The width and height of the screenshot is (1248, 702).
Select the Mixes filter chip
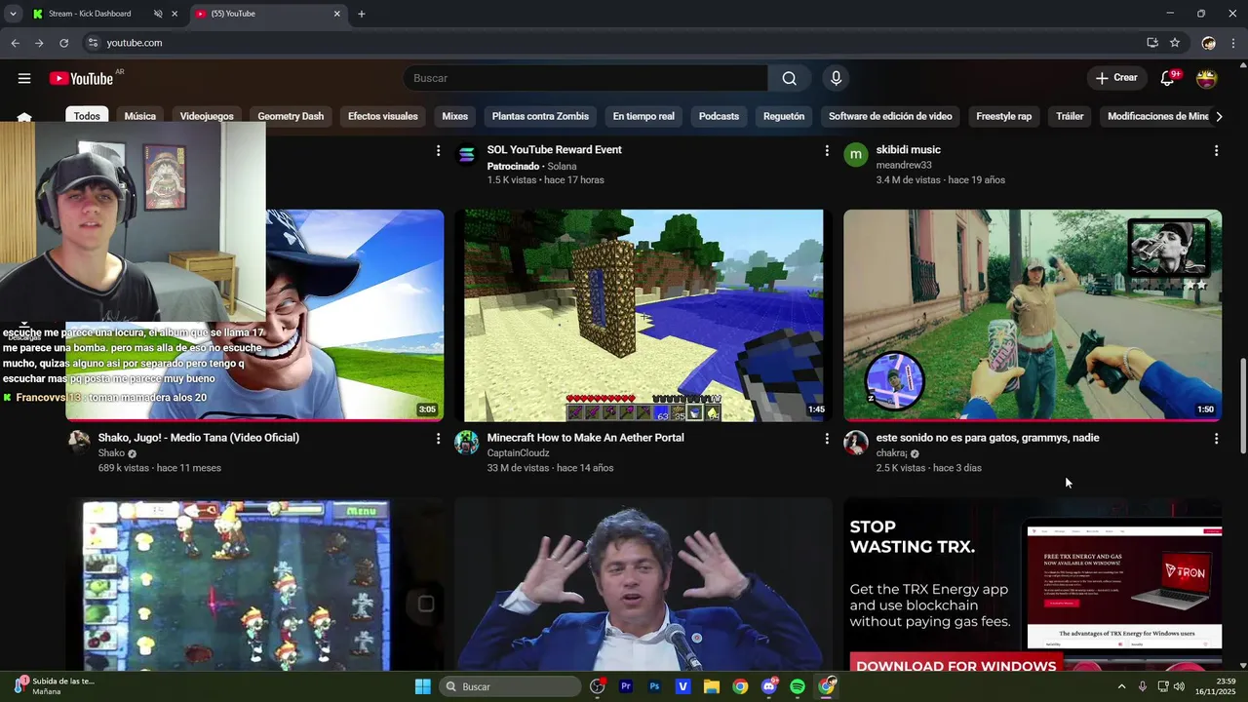[455, 116]
